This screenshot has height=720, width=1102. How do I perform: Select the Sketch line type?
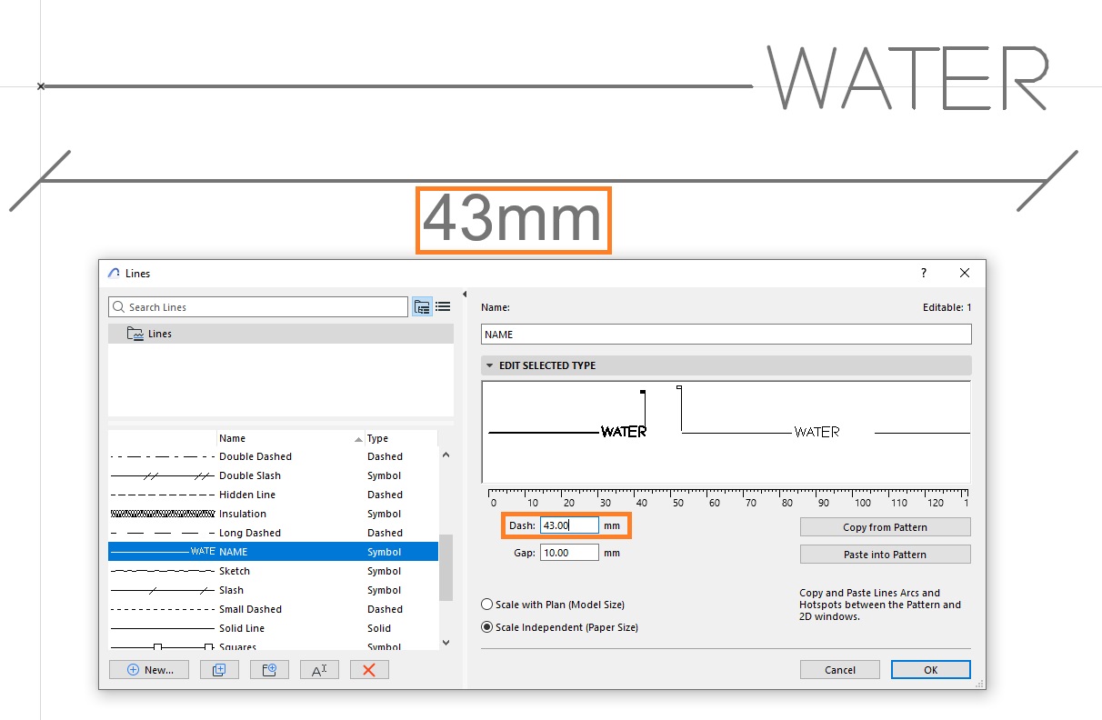pyautogui.click(x=273, y=571)
